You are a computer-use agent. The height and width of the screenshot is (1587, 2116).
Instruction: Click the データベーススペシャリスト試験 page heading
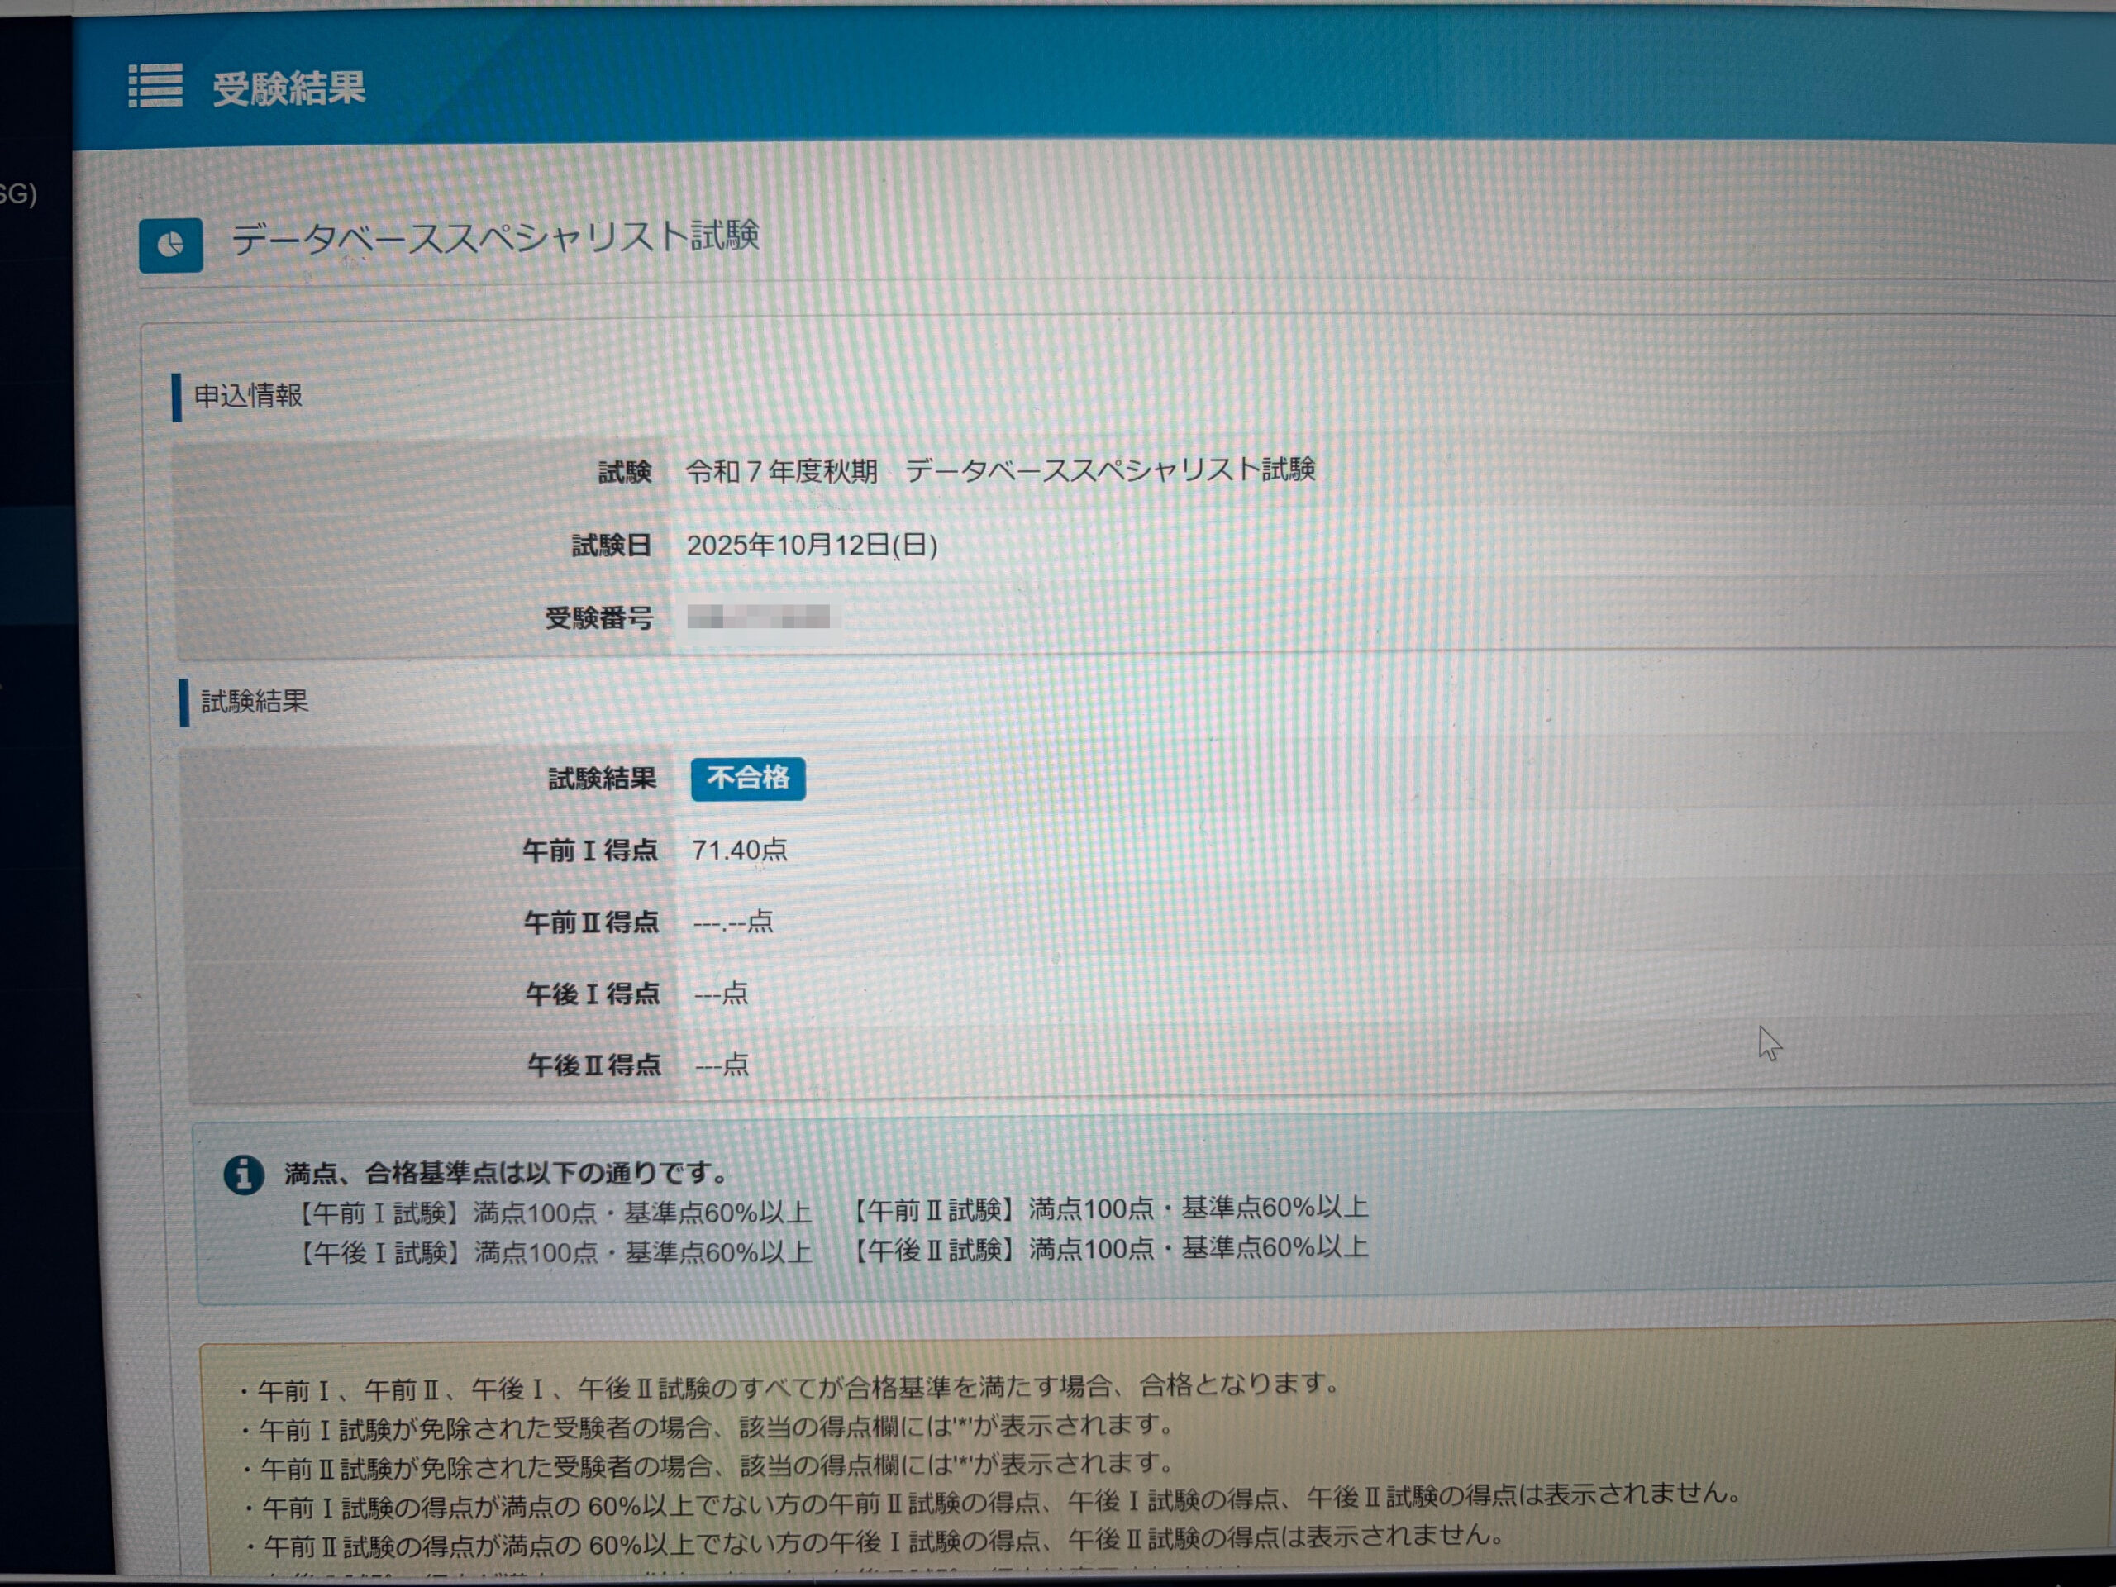tap(494, 236)
